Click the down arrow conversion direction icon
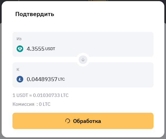The width and height of the screenshot is (166, 139). [83, 60]
